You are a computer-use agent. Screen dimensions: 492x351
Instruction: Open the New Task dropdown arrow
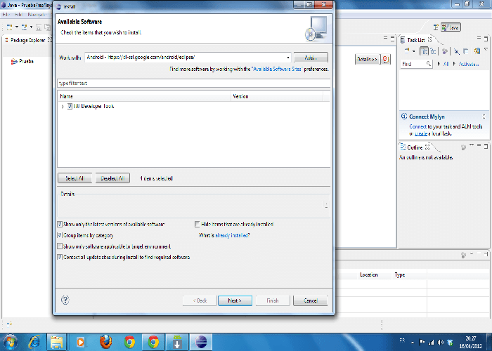point(414,51)
